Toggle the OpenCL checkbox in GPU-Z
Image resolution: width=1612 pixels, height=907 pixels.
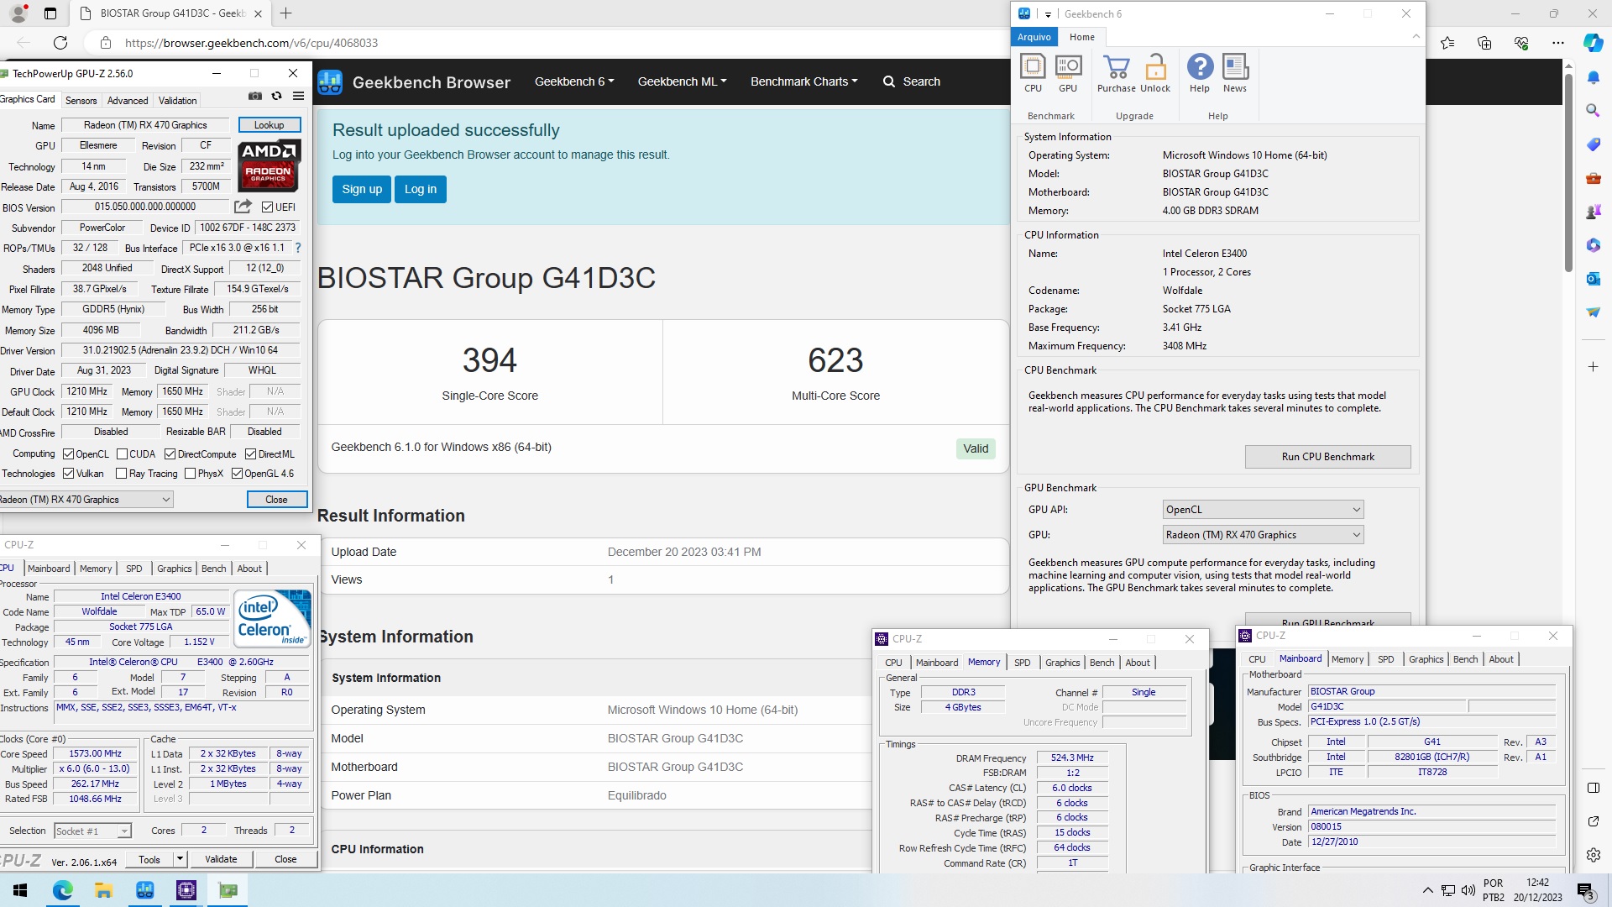69,454
